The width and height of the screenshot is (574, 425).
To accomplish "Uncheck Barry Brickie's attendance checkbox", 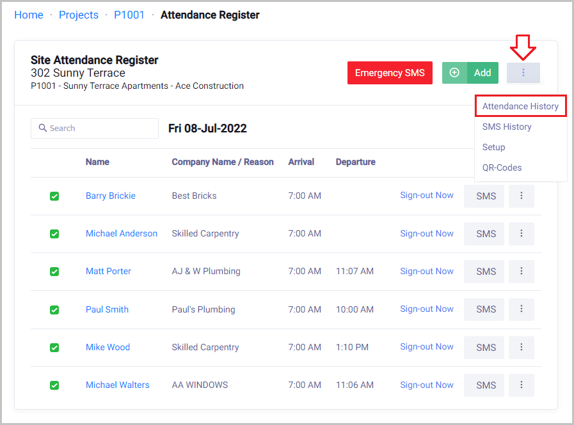I will click(54, 196).
